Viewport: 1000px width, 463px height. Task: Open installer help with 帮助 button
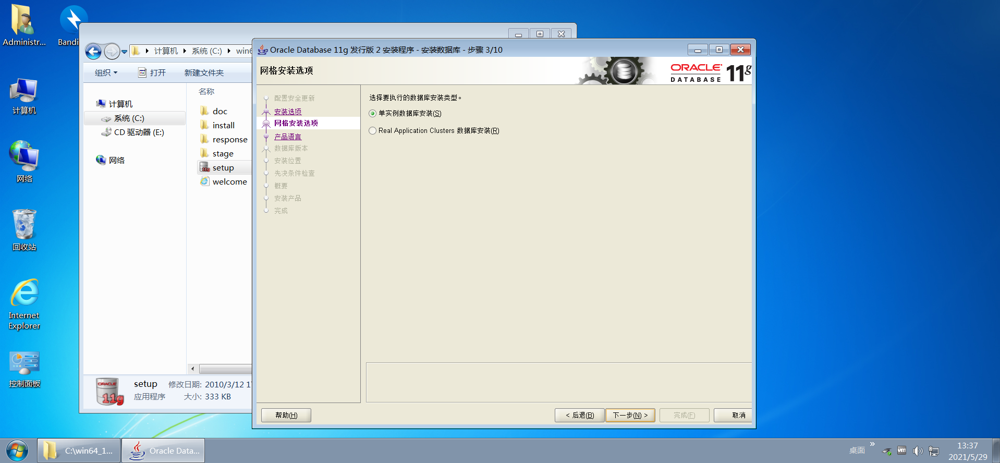(x=286, y=415)
